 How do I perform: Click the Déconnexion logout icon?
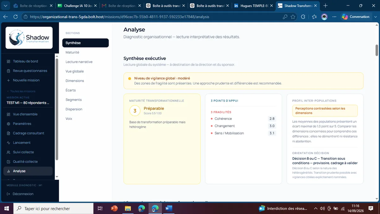tap(8, 194)
